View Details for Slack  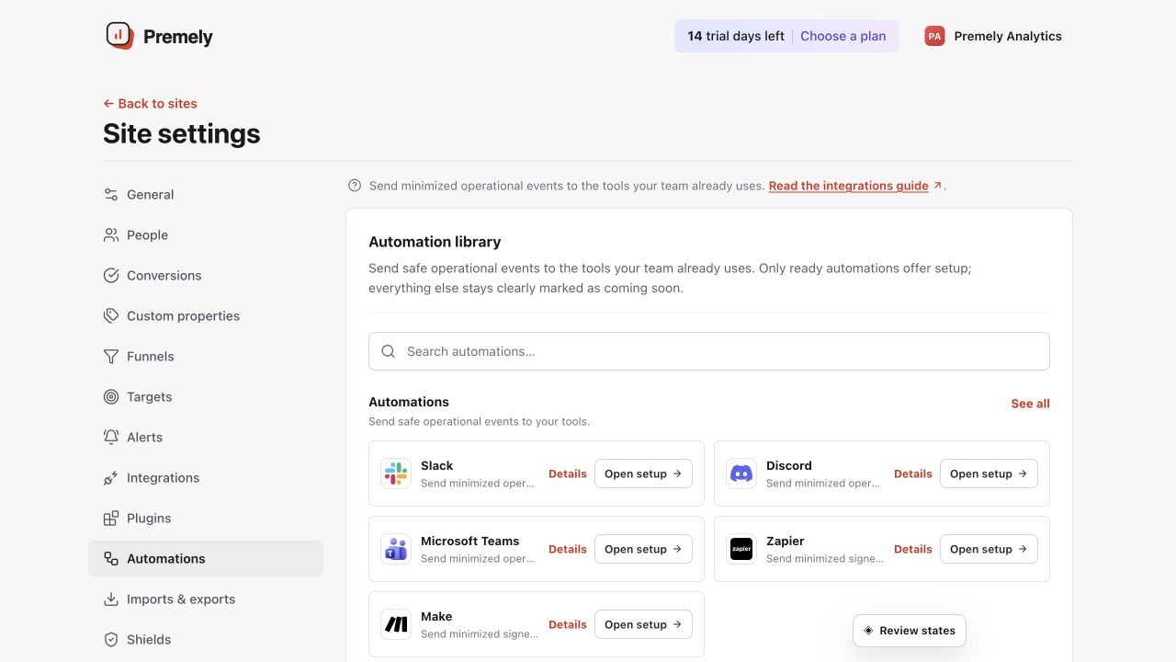(x=568, y=474)
